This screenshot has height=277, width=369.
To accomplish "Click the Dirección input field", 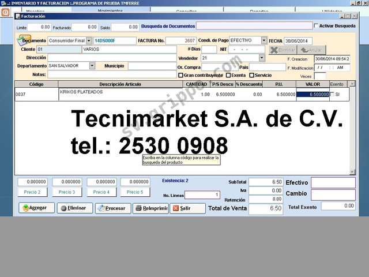I will coord(112,58).
